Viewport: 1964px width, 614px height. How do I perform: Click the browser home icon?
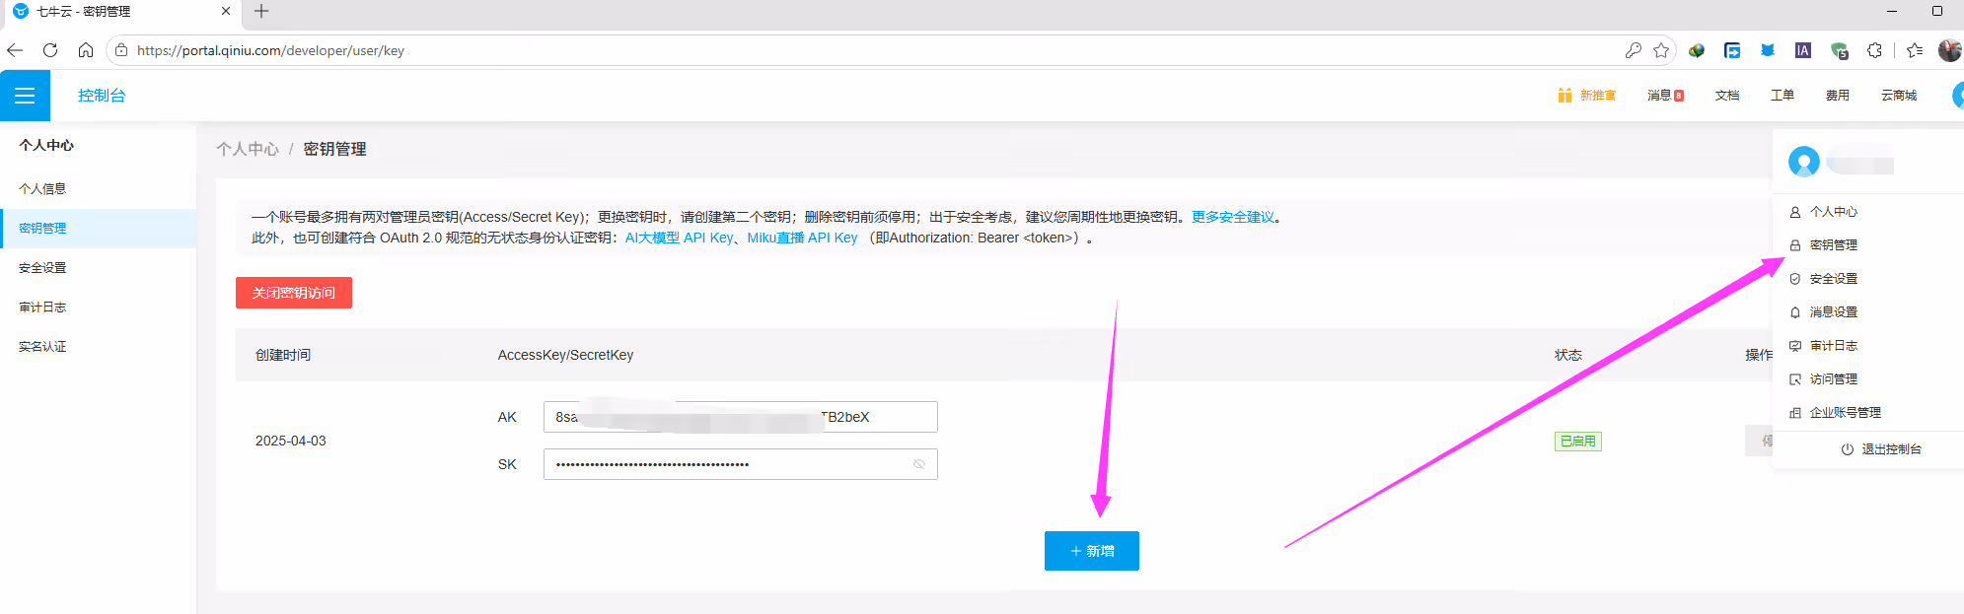pyautogui.click(x=86, y=50)
